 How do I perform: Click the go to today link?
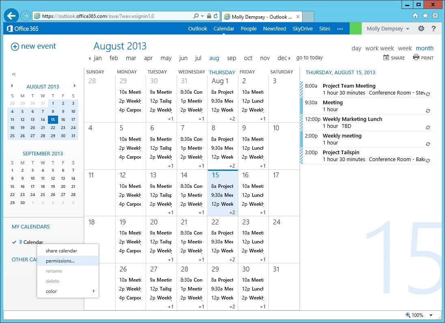(309, 58)
